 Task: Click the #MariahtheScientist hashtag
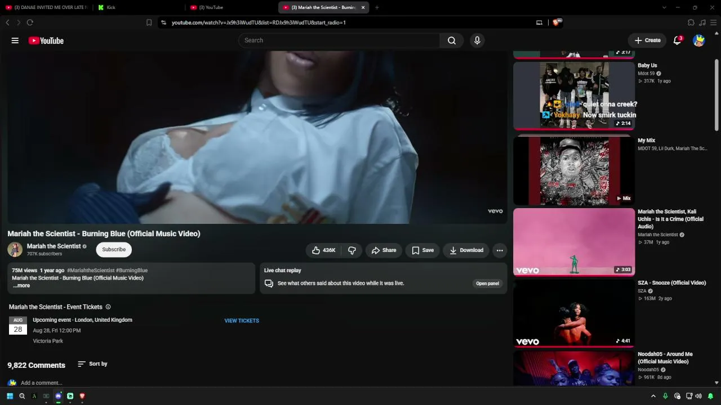pos(90,271)
